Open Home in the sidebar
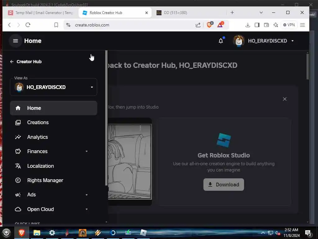 pyautogui.click(x=53, y=108)
